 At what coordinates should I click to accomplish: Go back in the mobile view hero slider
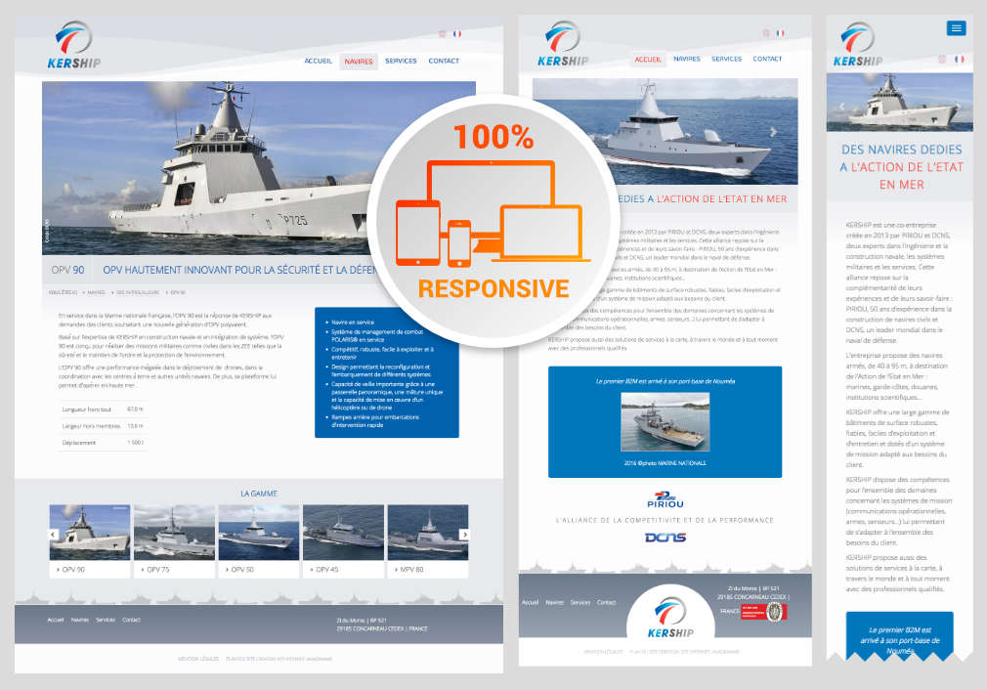(x=841, y=107)
